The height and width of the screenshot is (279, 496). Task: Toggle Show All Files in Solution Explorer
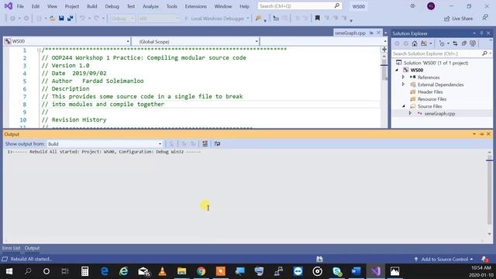tap(473, 43)
